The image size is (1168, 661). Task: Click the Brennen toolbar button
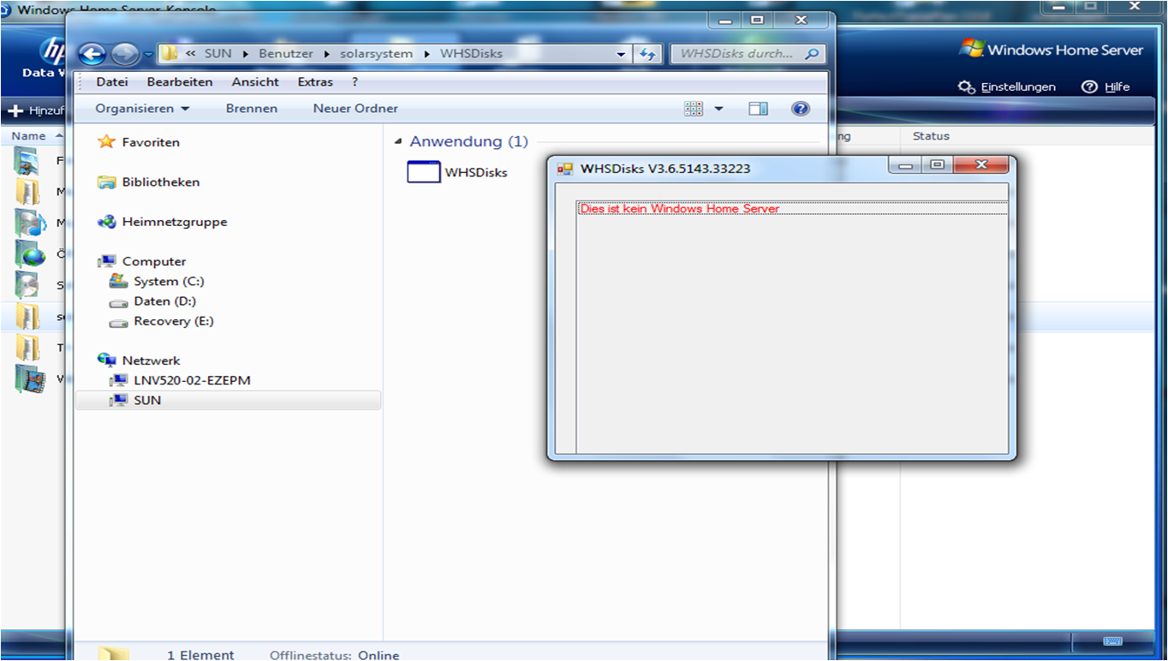tap(252, 109)
